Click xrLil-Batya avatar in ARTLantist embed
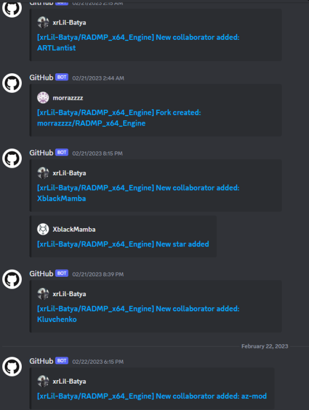309x410 pixels. [x=43, y=22]
